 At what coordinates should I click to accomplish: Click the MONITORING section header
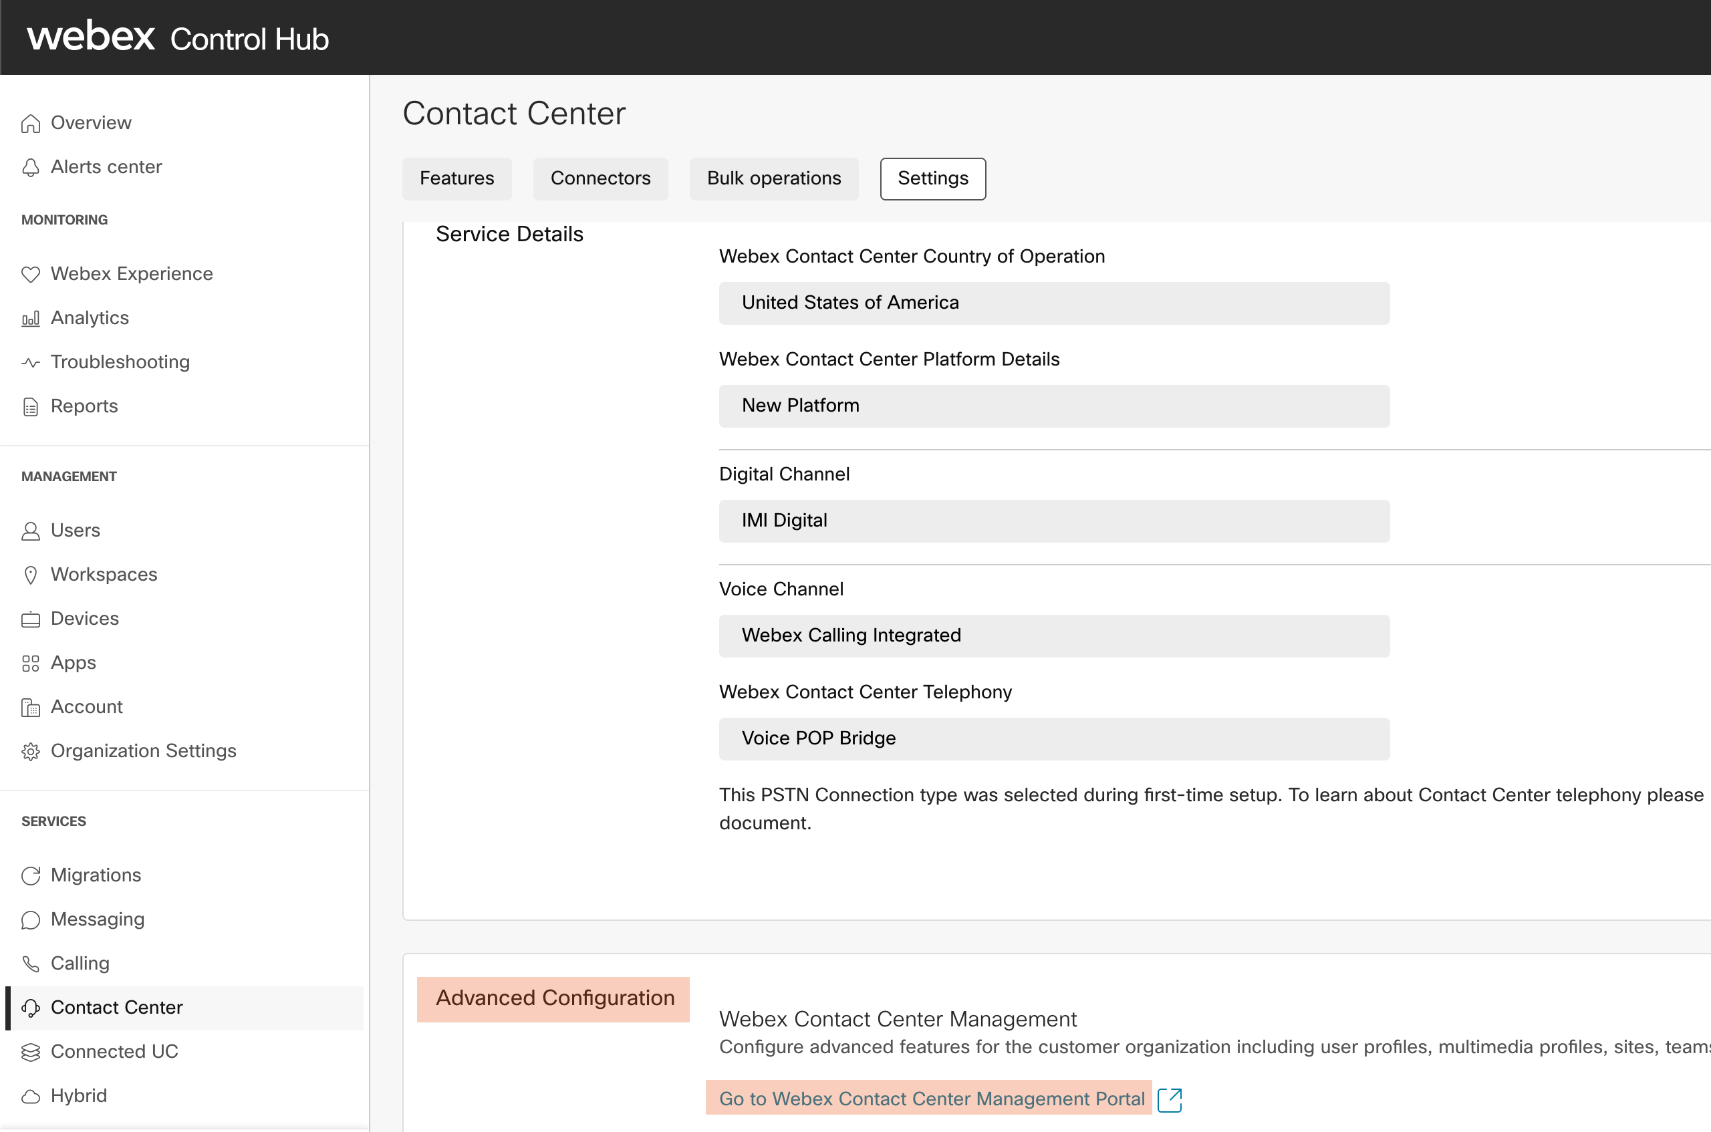64,219
